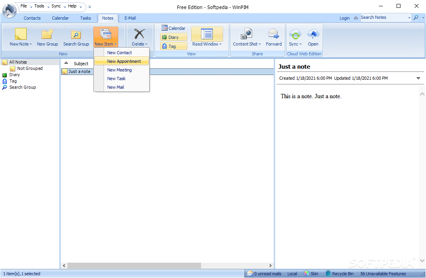Click the New Item calendar icon

(x=106, y=34)
